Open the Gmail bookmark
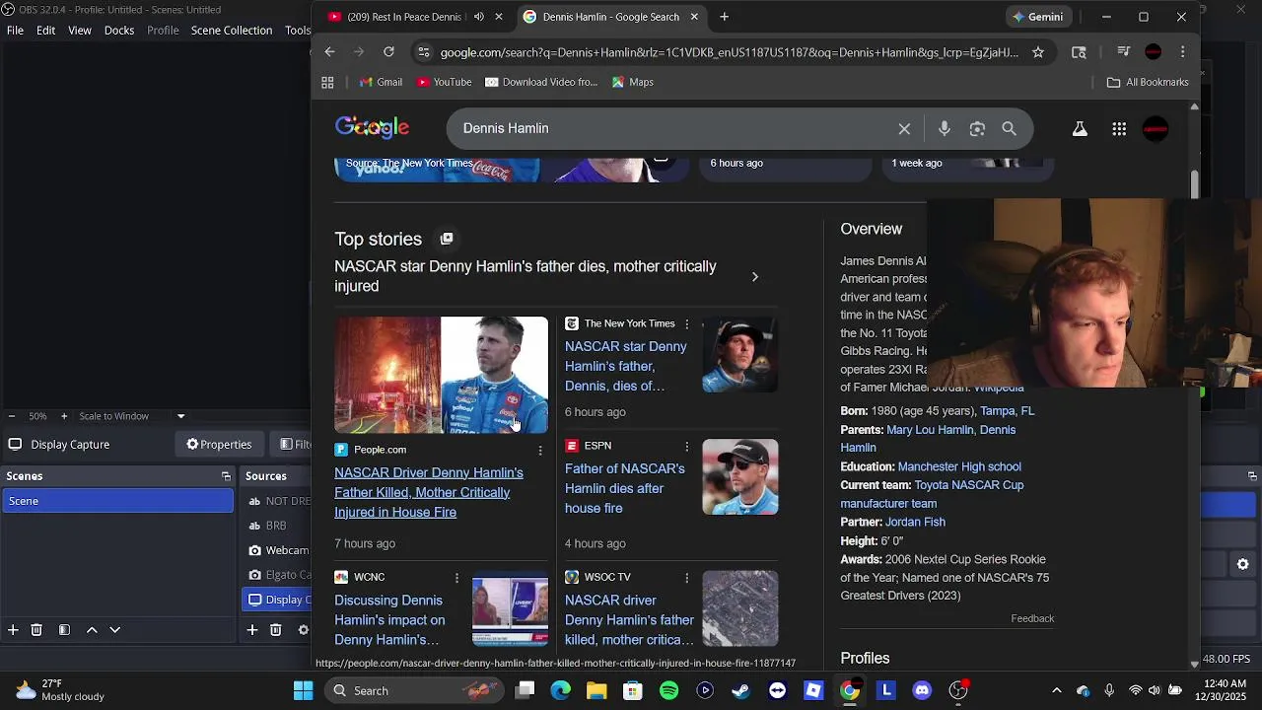The height and width of the screenshot is (710, 1262). pyautogui.click(x=381, y=82)
